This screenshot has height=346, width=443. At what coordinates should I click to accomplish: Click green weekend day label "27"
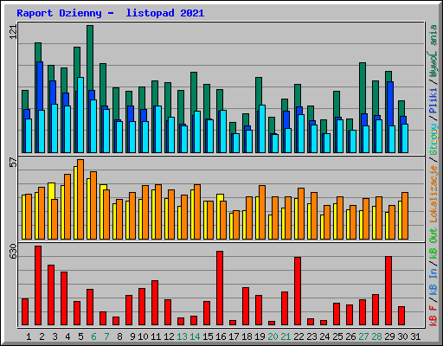click(363, 336)
